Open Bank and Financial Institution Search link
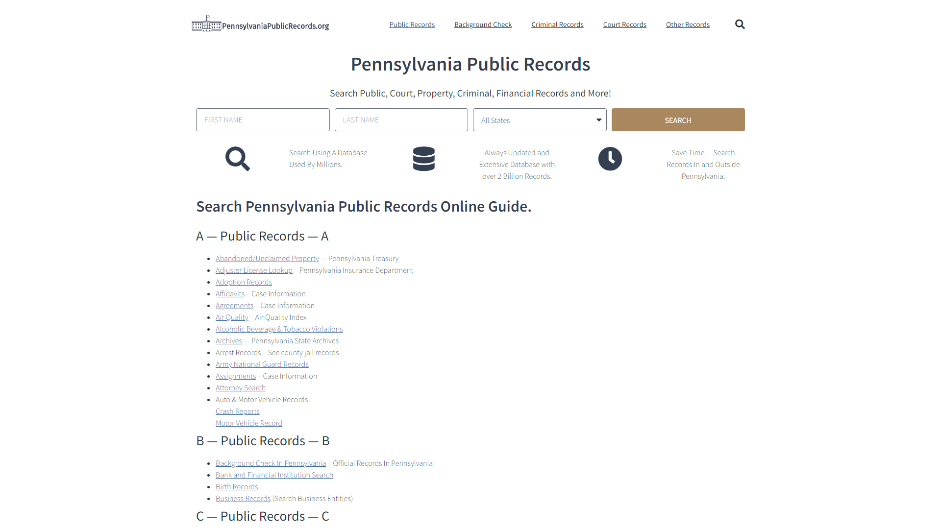941x529 pixels. tap(274, 475)
